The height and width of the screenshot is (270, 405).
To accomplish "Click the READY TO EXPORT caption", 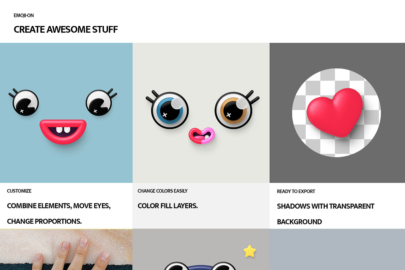I will tap(296, 191).
